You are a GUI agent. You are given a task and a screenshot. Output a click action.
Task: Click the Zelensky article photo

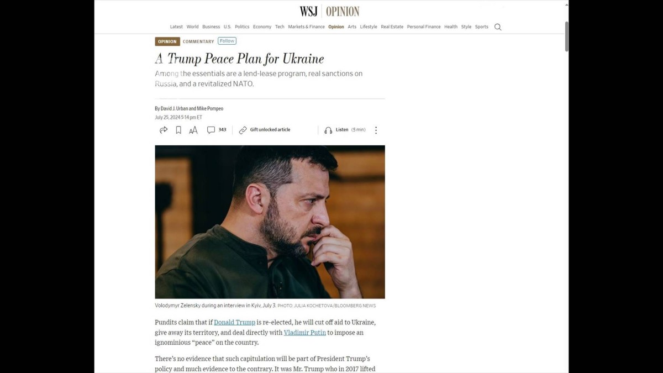click(x=270, y=222)
